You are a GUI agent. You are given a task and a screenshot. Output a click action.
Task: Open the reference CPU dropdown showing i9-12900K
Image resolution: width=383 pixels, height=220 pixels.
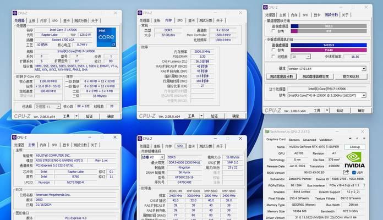point(326,95)
